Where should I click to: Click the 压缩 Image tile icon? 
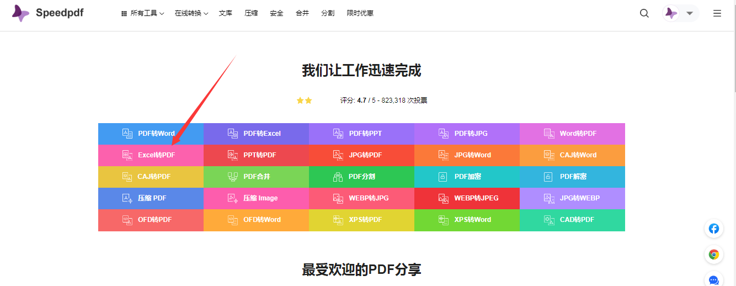(232, 198)
